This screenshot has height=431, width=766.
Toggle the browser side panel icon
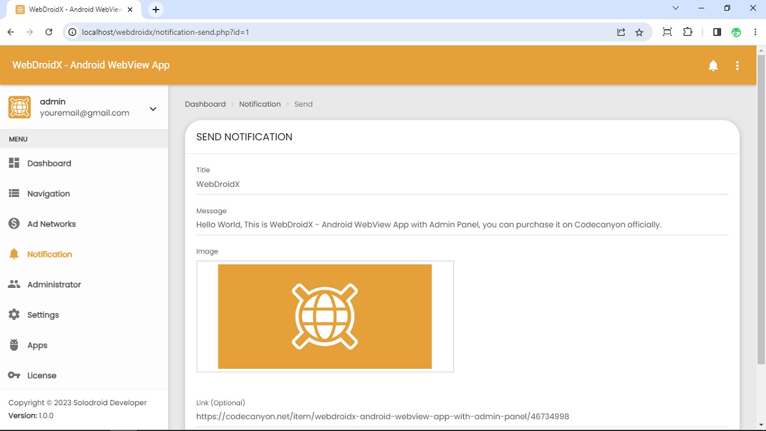click(717, 32)
